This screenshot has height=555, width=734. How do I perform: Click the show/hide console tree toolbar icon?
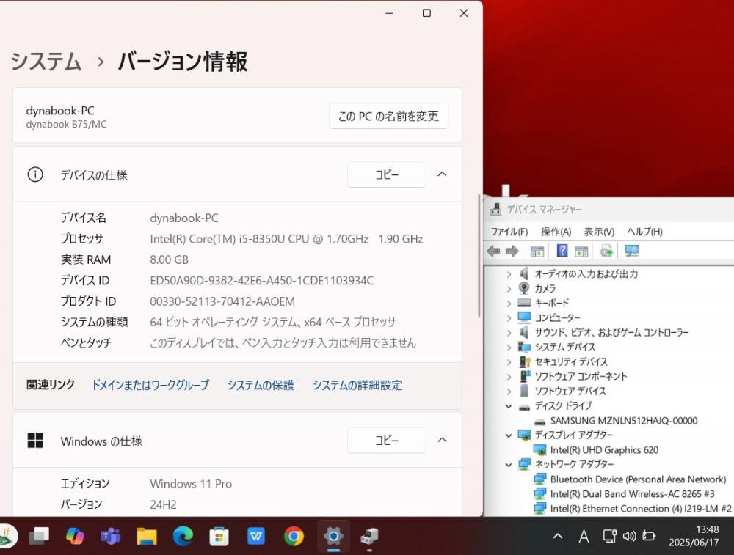(537, 251)
